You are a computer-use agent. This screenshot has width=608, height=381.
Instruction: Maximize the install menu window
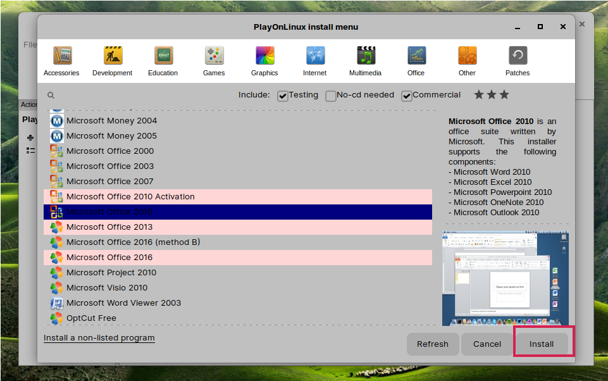(x=540, y=27)
